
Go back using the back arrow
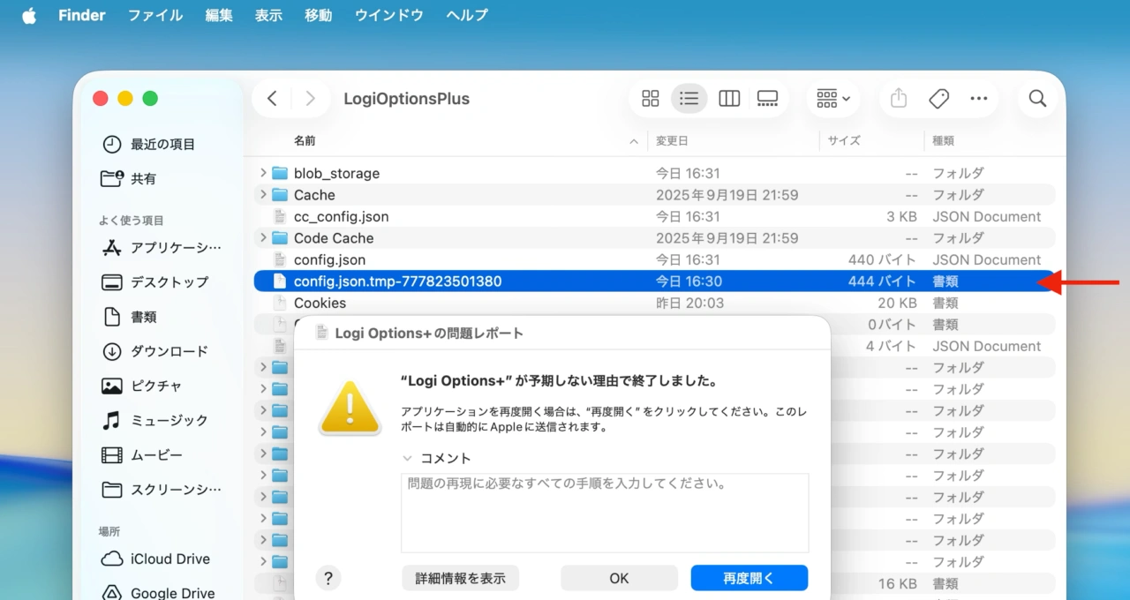(x=272, y=98)
